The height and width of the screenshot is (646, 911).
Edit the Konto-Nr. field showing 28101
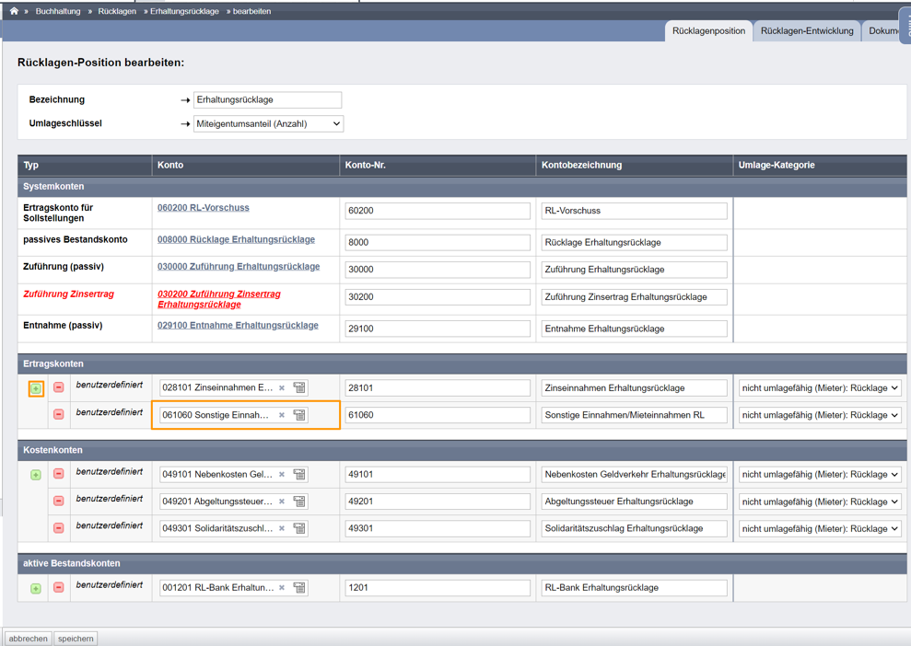(438, 387)
